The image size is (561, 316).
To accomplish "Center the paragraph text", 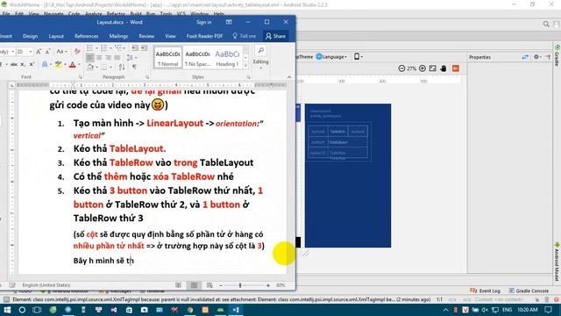I will pos(99,58).
